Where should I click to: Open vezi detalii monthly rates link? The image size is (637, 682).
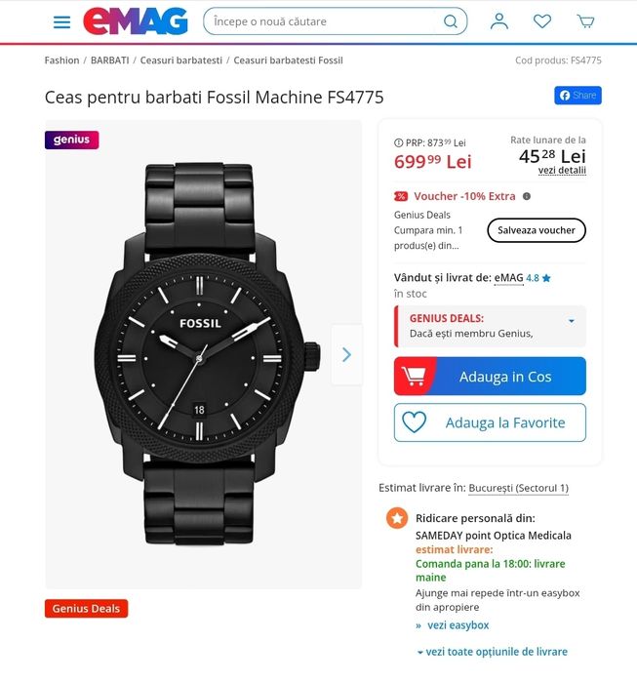[x=562, y=171]
